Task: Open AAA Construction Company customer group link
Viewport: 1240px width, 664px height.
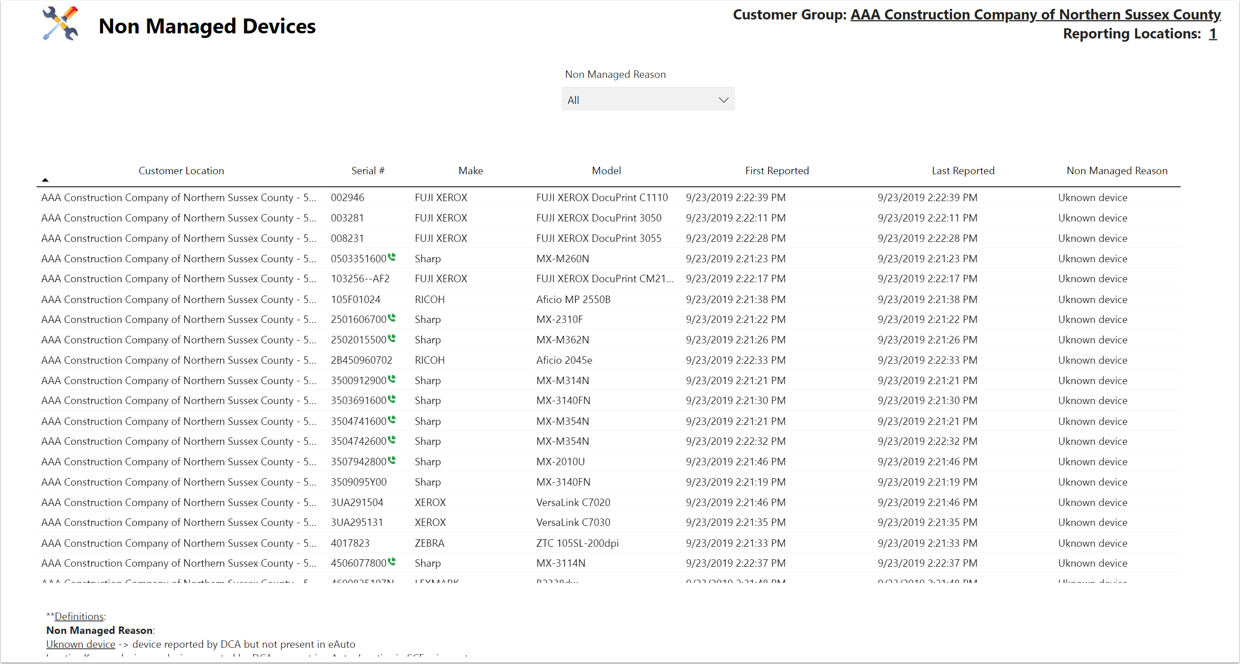Action: (1036, 15)
